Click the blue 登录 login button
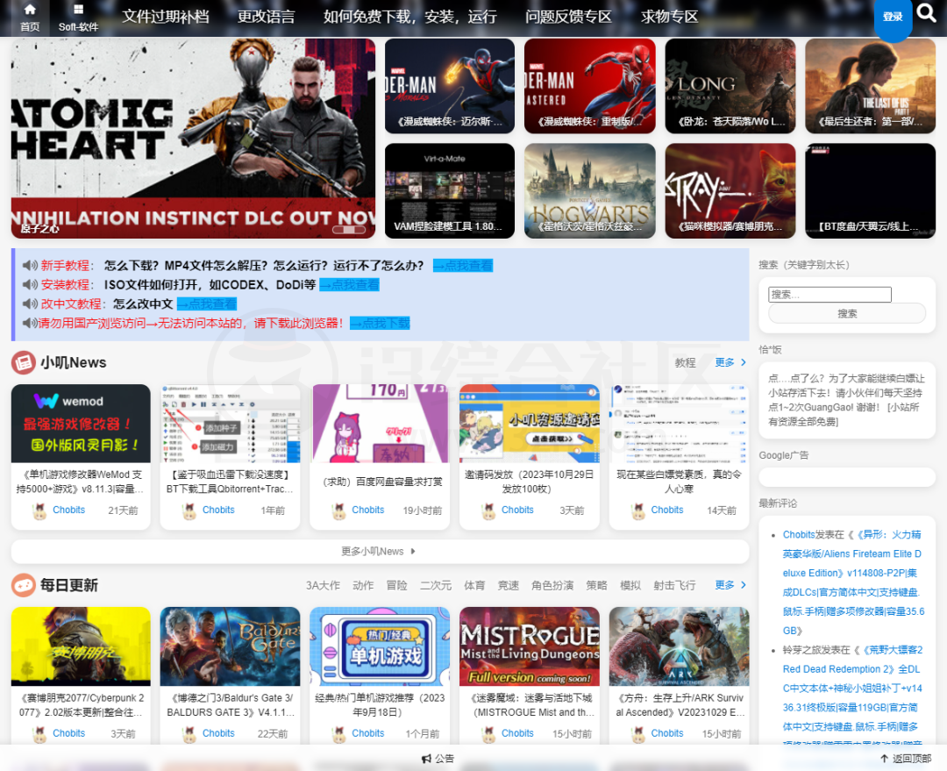This screenshot has width=947, height=771. tap(893, 18)
